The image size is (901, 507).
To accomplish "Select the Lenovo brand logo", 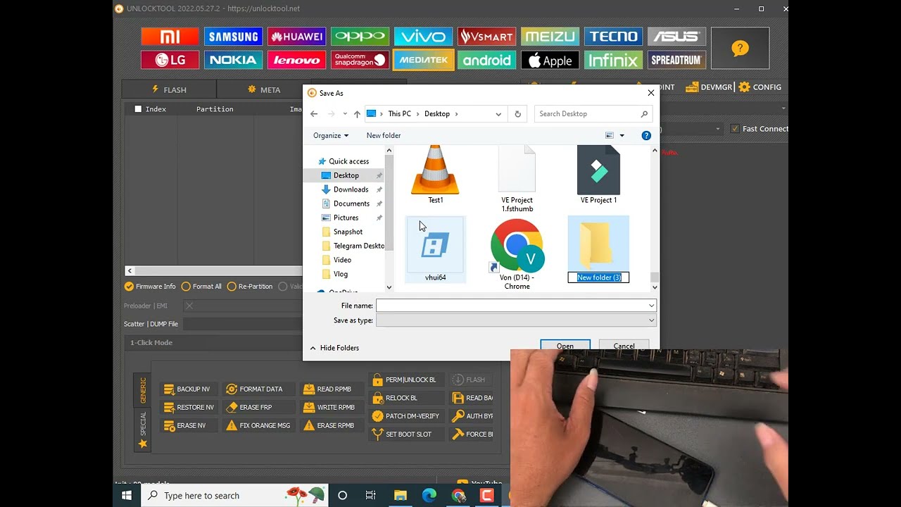I will coord(296,60).
